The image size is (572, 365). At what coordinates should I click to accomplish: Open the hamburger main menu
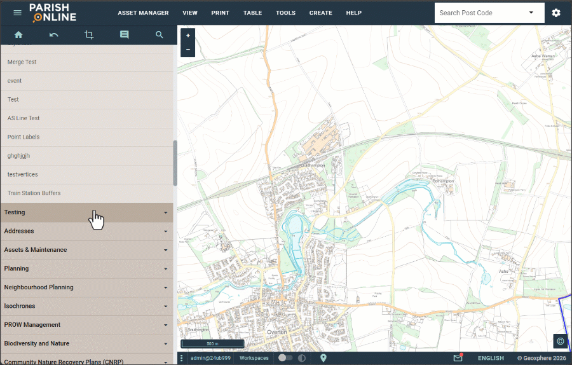pyautogui.click(x=17, y=13)
